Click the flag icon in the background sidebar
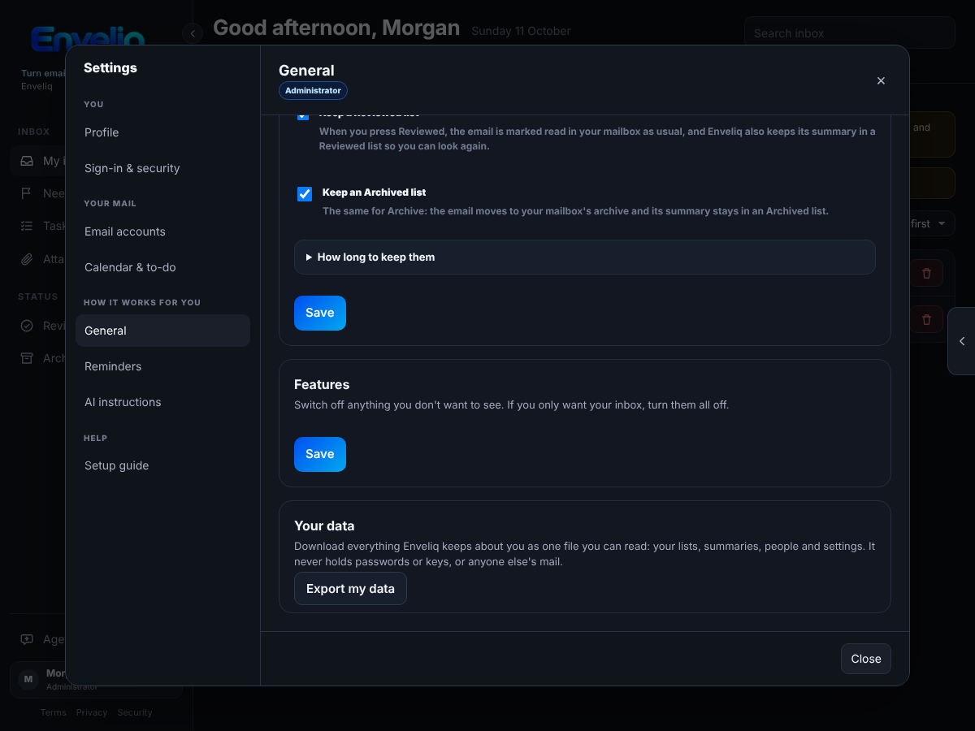Viewport: 975px width, 731px height. click(x=27, y=193)
